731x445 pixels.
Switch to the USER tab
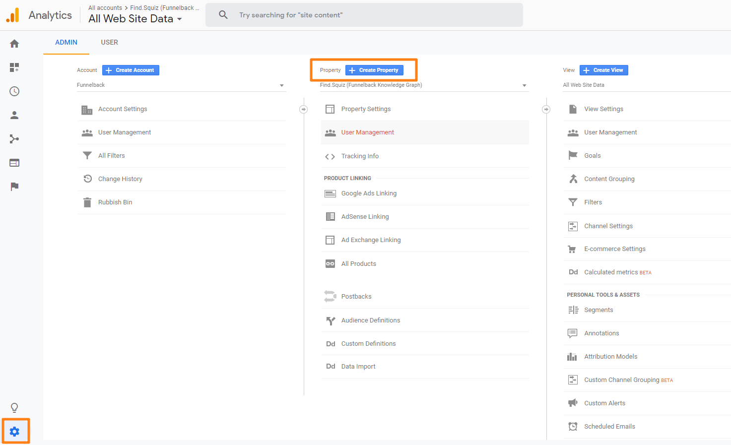pos(109,43)
